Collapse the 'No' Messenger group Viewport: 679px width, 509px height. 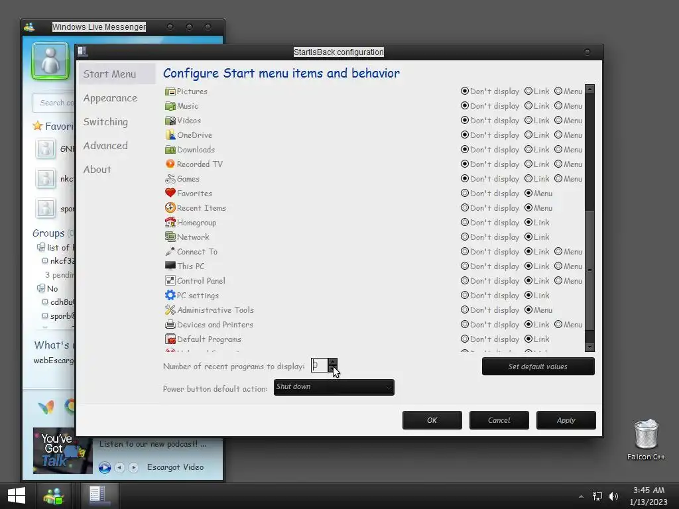(41, 288)
